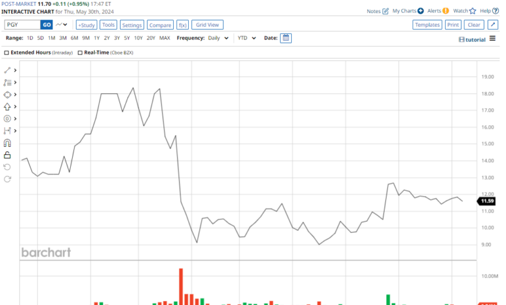This screenshot has width=506, height=305.
Task: Select the 6M range
Action: coord(75,38)
